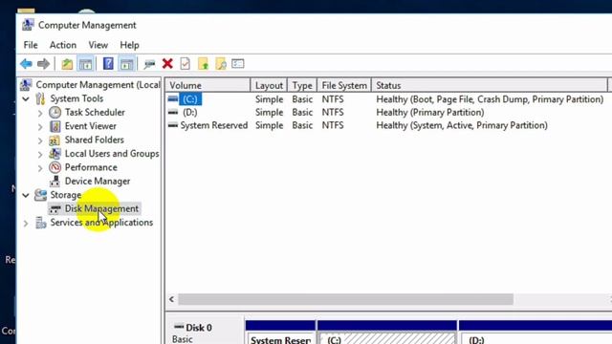Click the Device Manager icon
Viewport: 612px width, 344px height.
point(55,182)
